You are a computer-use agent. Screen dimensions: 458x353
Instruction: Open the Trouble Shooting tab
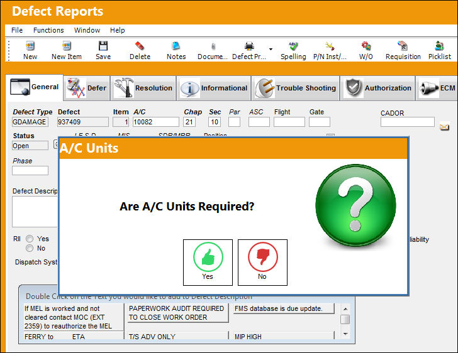click(x=296, y=88)
